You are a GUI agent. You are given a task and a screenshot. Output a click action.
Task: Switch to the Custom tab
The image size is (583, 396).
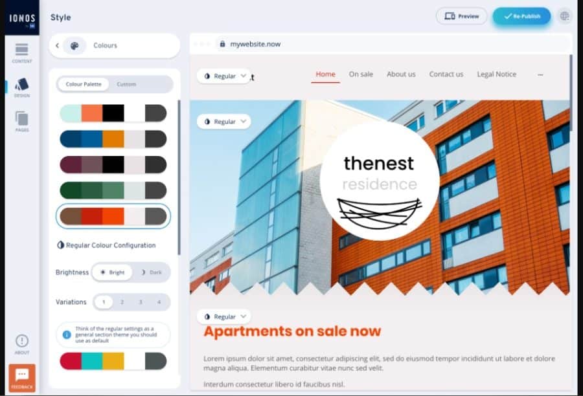(x=126, y=84)
